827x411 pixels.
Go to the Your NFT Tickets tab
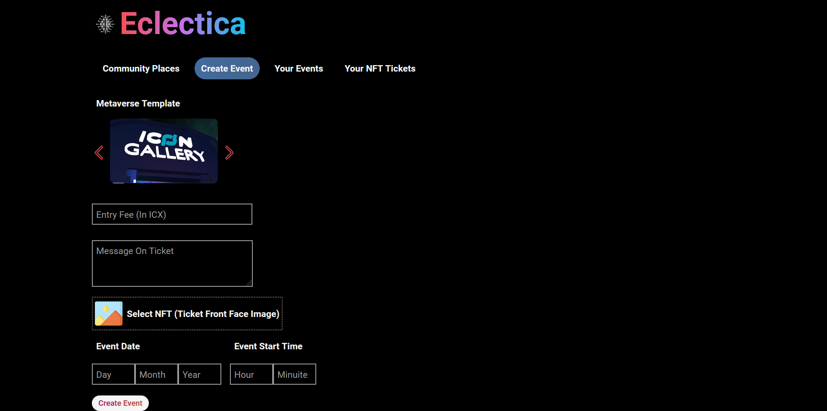pyautogui.click(x=380, y=69)
